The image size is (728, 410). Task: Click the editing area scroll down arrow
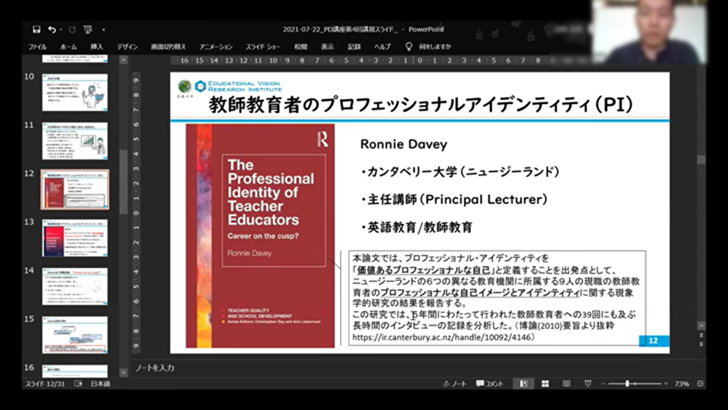coord(701,326)
